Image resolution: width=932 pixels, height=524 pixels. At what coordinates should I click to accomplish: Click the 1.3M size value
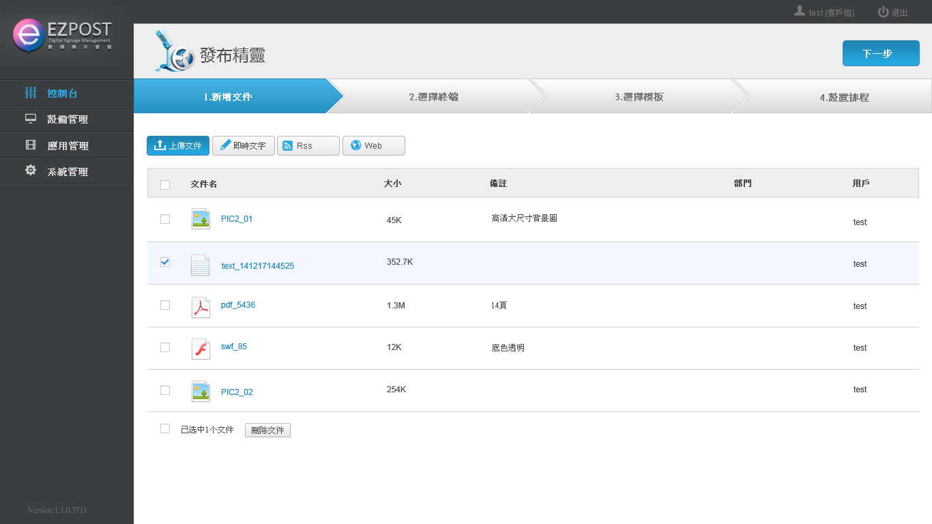396,306
